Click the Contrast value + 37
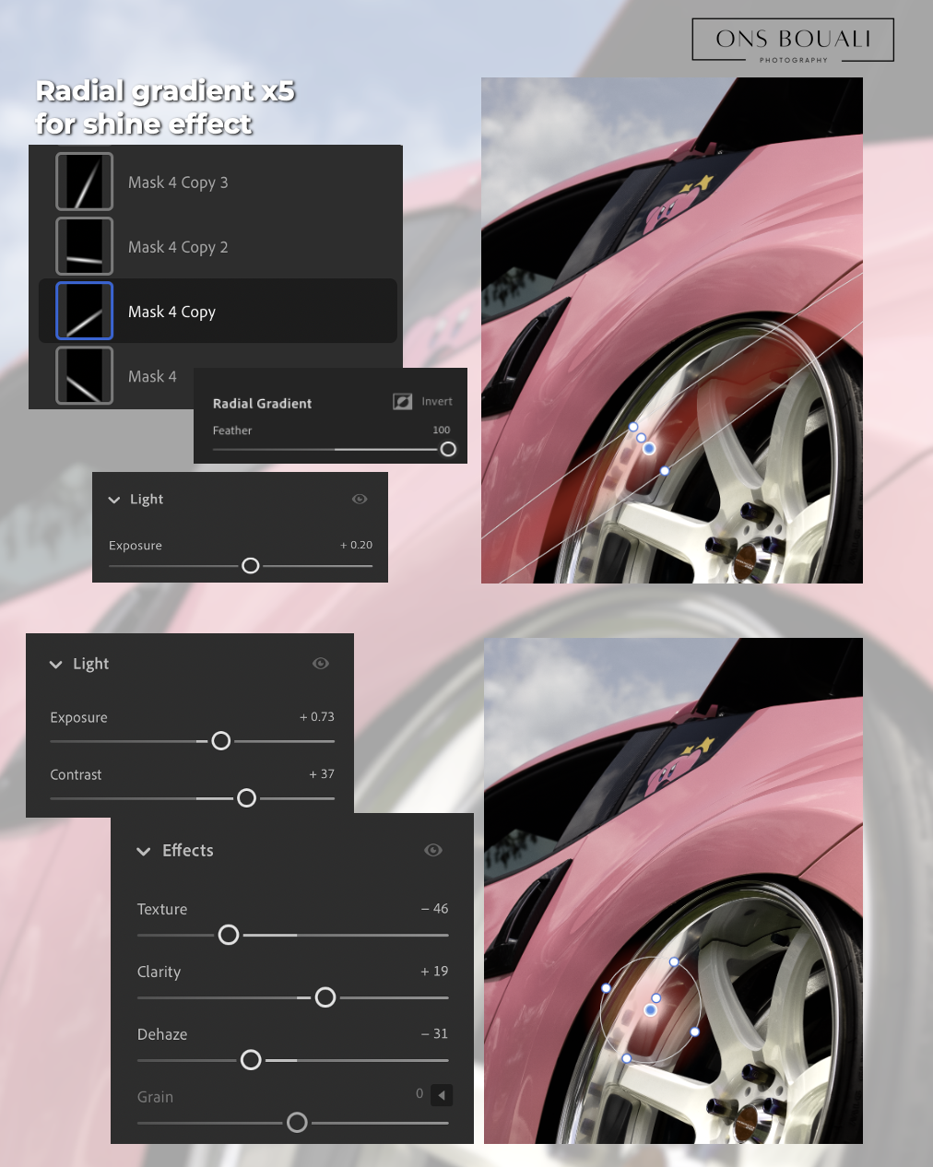 point(322,773)
